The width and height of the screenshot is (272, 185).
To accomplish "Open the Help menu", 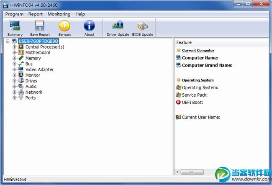I will coord(80,14).
